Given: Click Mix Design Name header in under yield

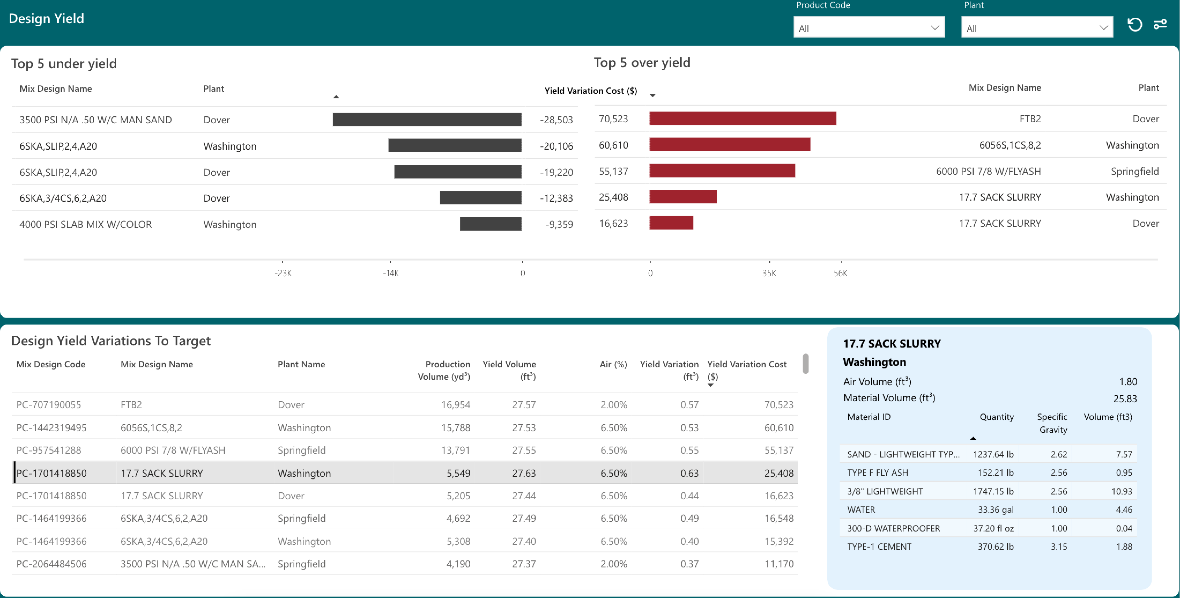Looking at the screenshot, I should (55, 88).
